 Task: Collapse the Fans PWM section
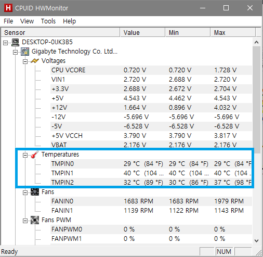click(x=25, y=221)
